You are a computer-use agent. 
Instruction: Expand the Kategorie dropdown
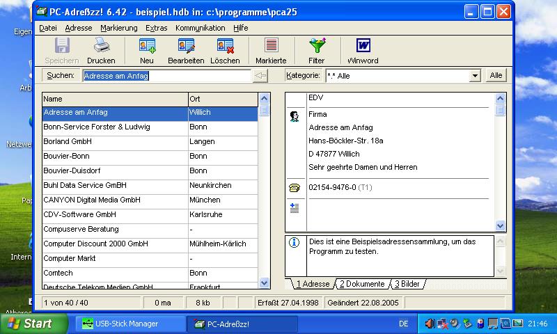[475, 76]
